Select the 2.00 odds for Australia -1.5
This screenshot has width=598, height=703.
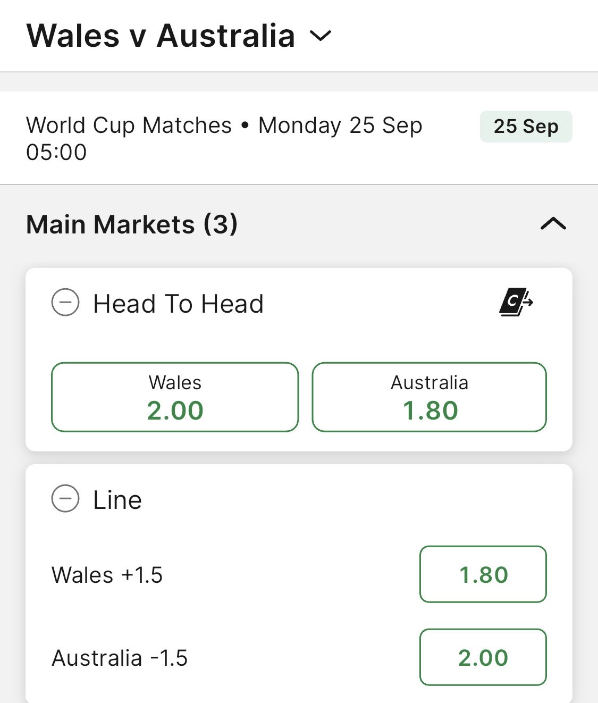(x=483, y=657)
